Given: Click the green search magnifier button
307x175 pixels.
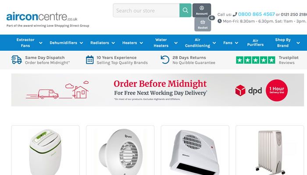Looking at the screenshot, I should tap(185, 10).
